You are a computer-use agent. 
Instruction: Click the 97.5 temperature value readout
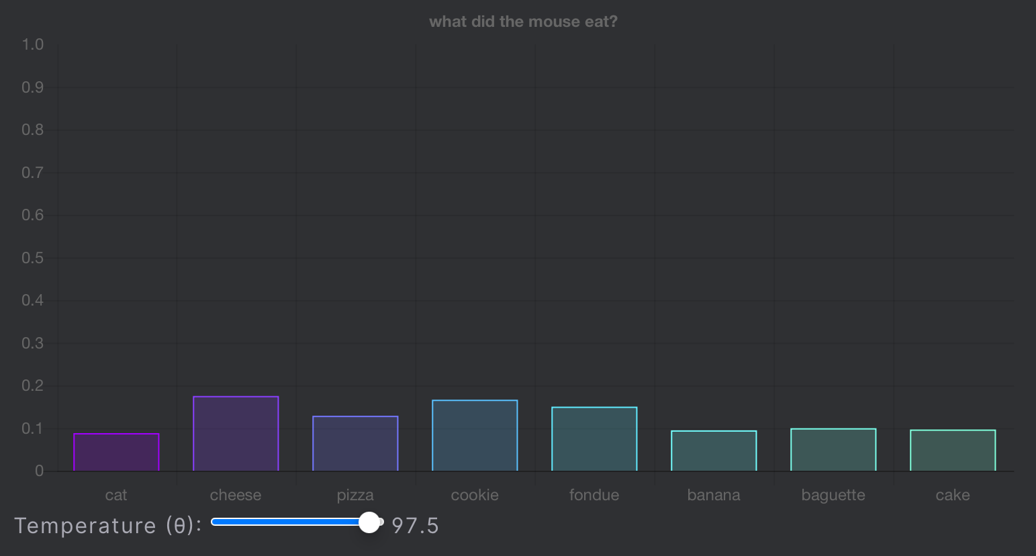coord(415,526)
